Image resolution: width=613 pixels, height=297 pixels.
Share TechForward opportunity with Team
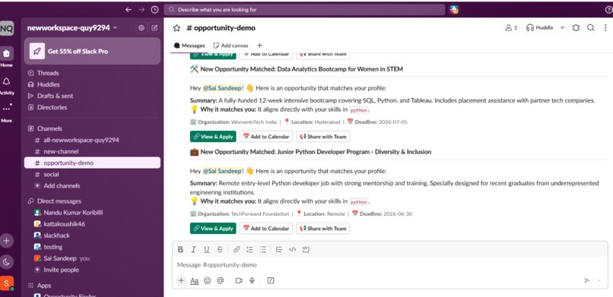pos(323,229)
